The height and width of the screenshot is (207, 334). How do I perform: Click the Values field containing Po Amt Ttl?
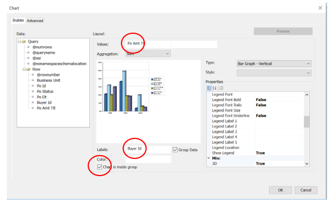coord(148,43)
